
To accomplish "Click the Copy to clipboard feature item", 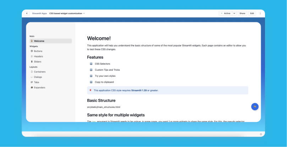I will (x=104, y=82).
